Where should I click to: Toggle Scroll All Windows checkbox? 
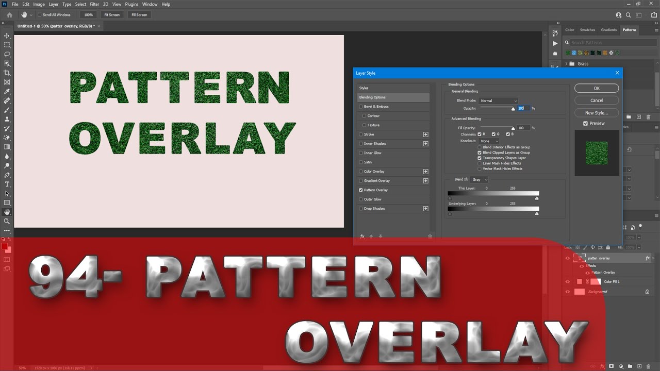[40, 15]
